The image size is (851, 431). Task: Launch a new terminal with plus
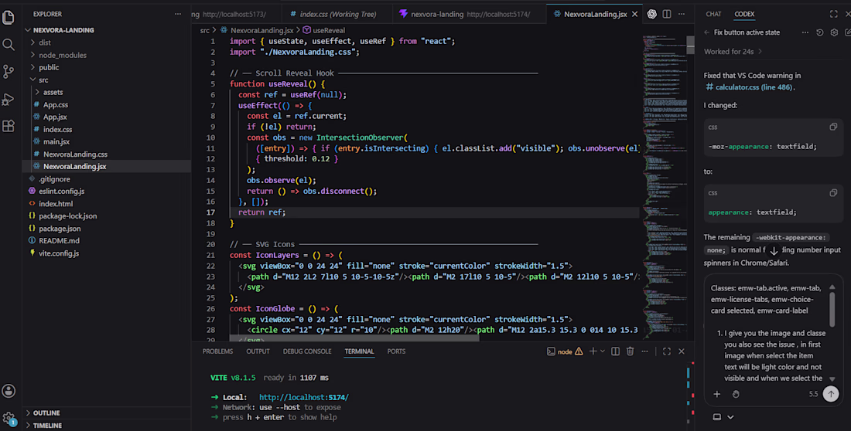click(593, 351)
